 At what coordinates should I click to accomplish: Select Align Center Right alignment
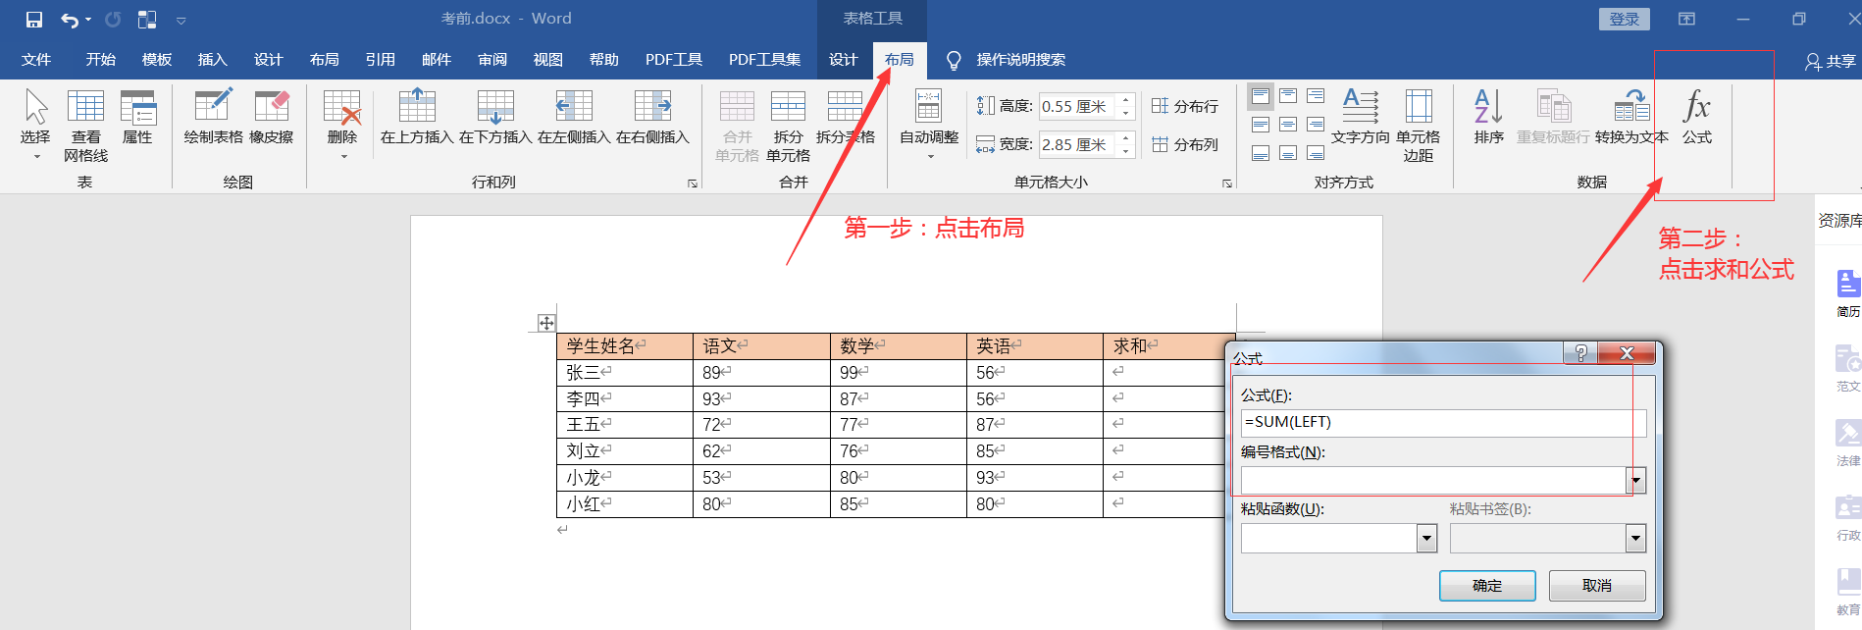coord(1316,125)
